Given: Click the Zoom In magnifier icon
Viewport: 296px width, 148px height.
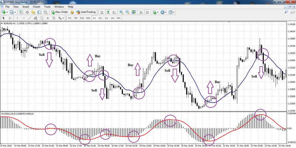Looking at the screenshot, I should point(121,12).
